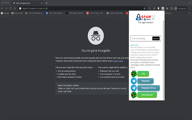Open the tab search chevron

point(190,3)
